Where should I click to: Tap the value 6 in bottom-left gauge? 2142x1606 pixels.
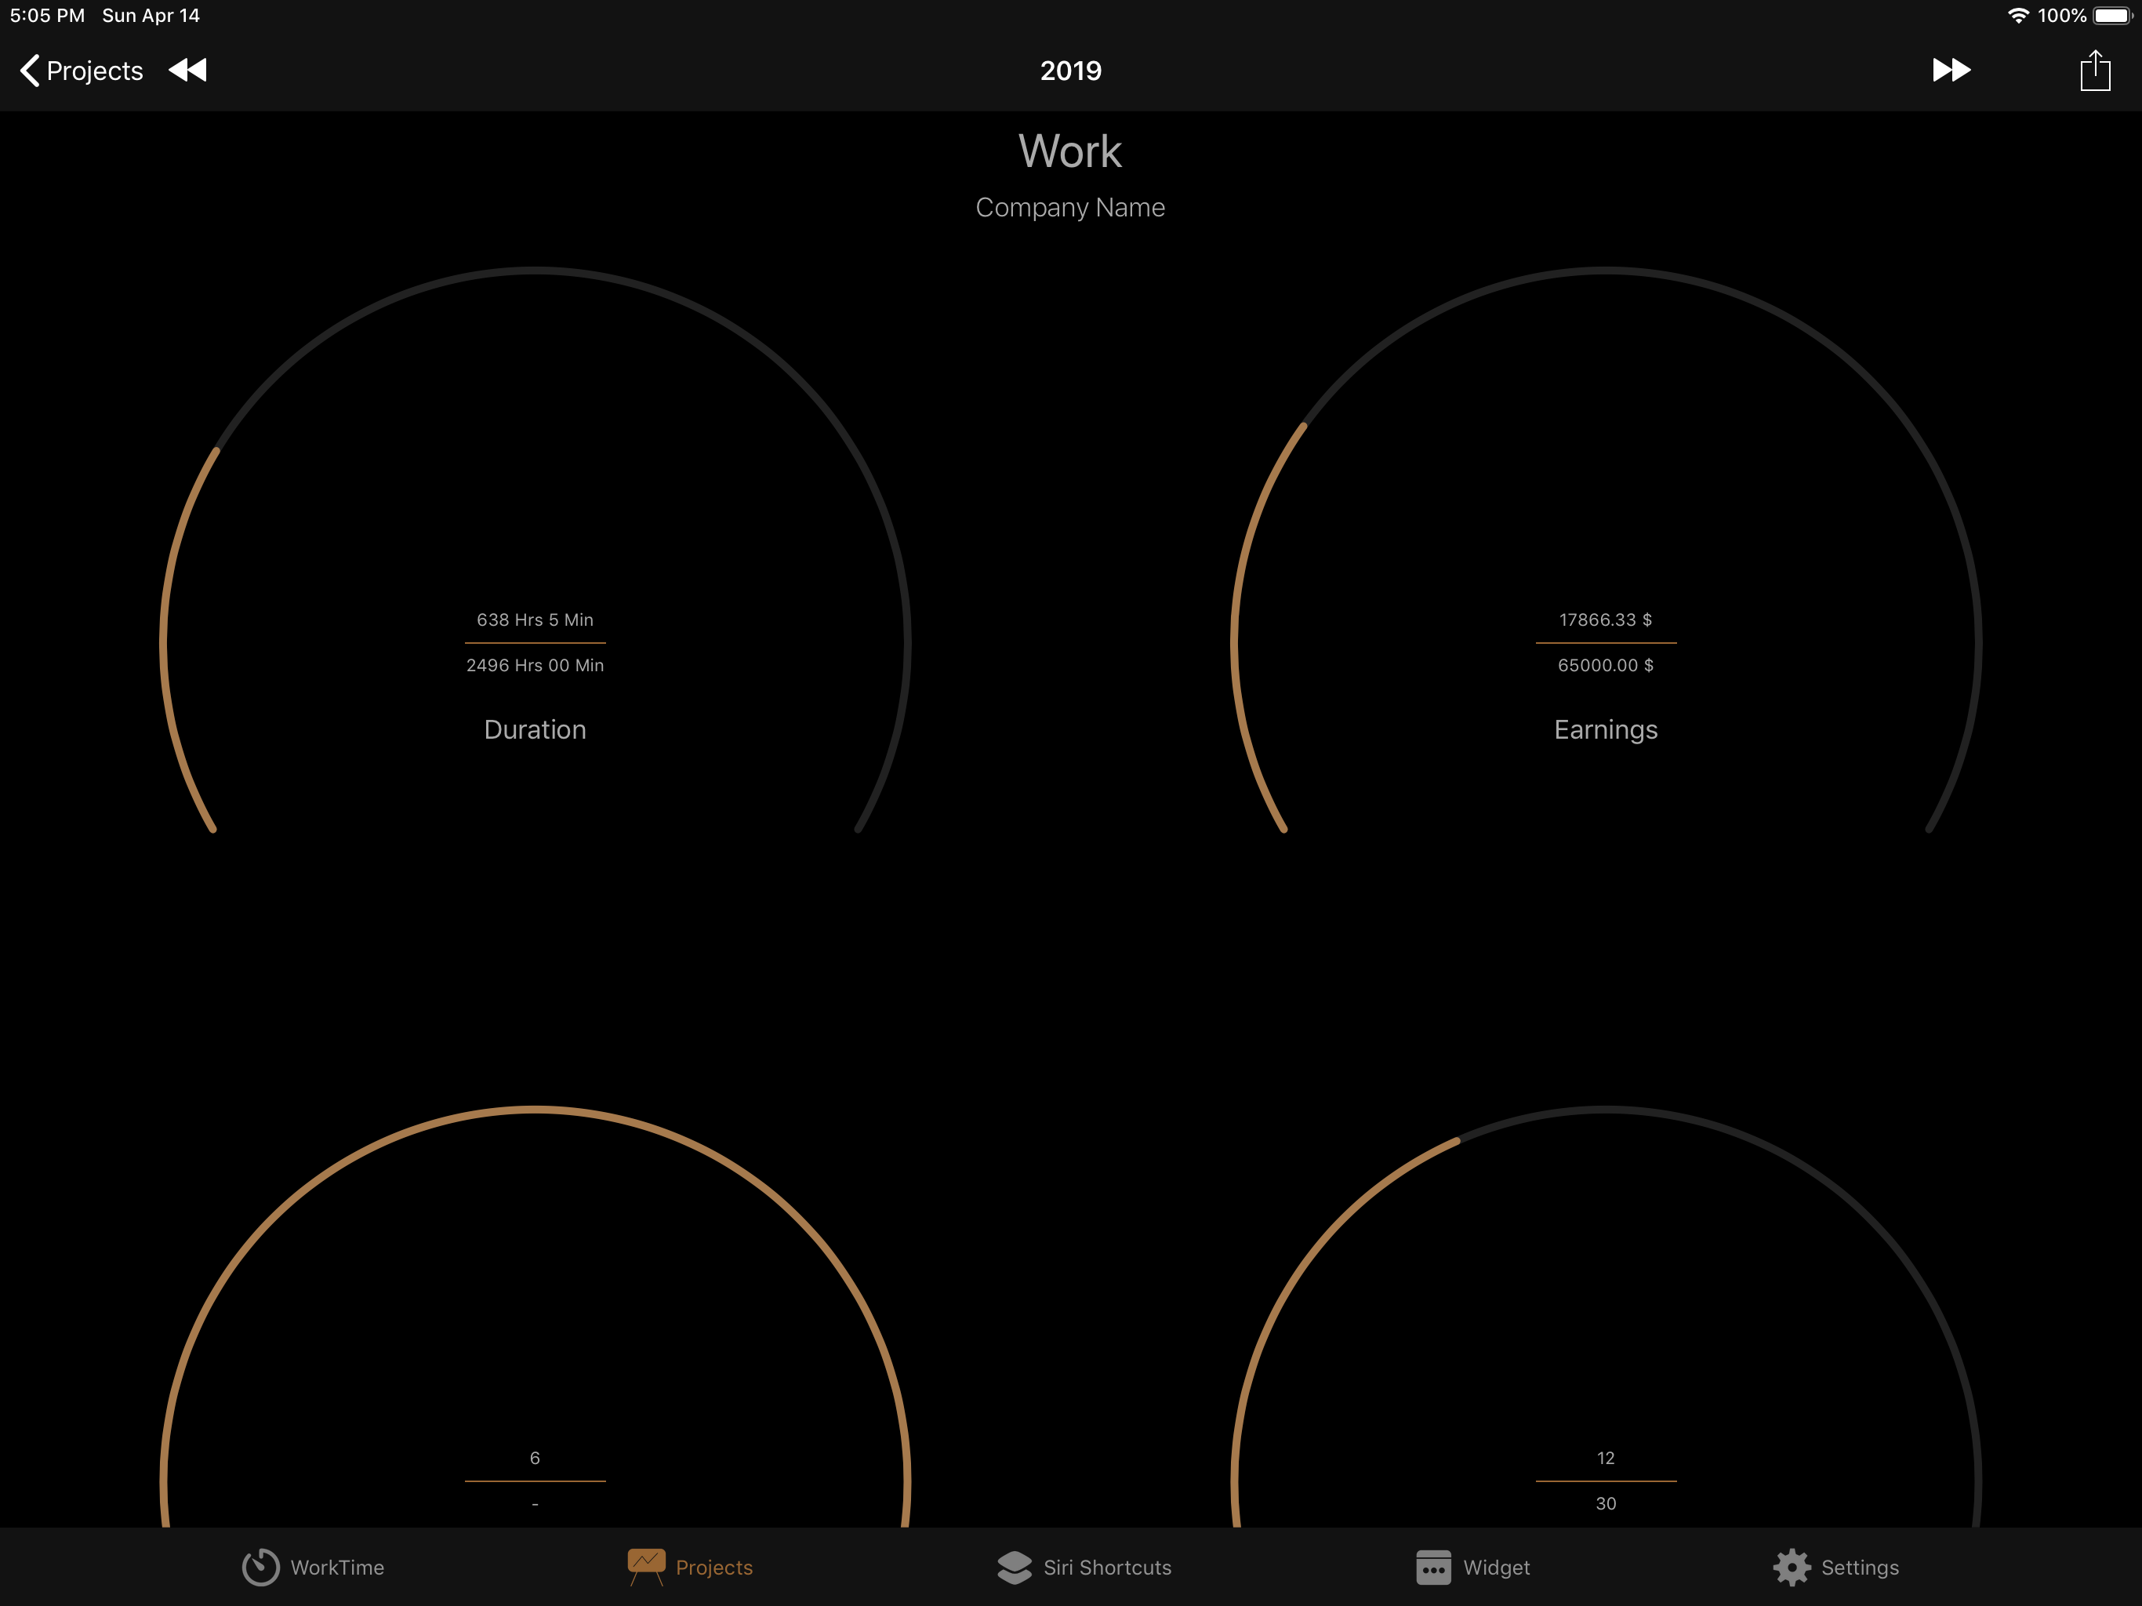point(535,1458)
